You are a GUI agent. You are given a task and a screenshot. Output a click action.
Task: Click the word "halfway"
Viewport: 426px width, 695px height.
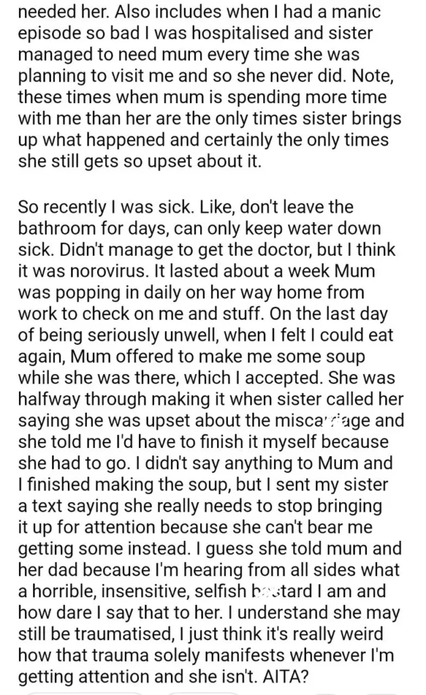[x=49, y=399]
